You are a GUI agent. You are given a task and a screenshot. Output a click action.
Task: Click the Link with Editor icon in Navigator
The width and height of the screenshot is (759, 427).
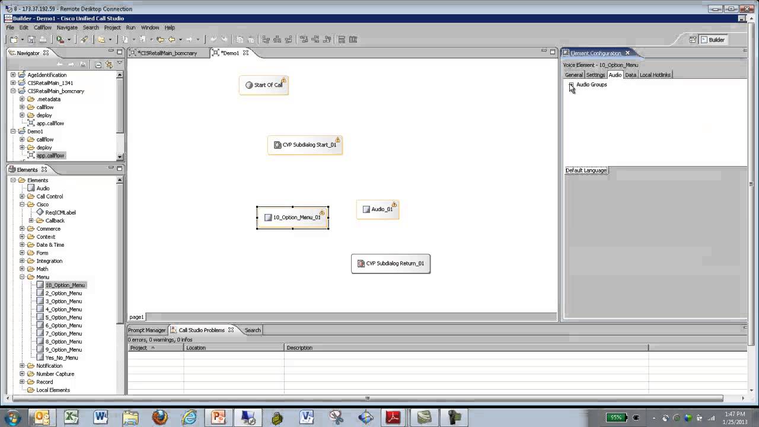(109, 64)
